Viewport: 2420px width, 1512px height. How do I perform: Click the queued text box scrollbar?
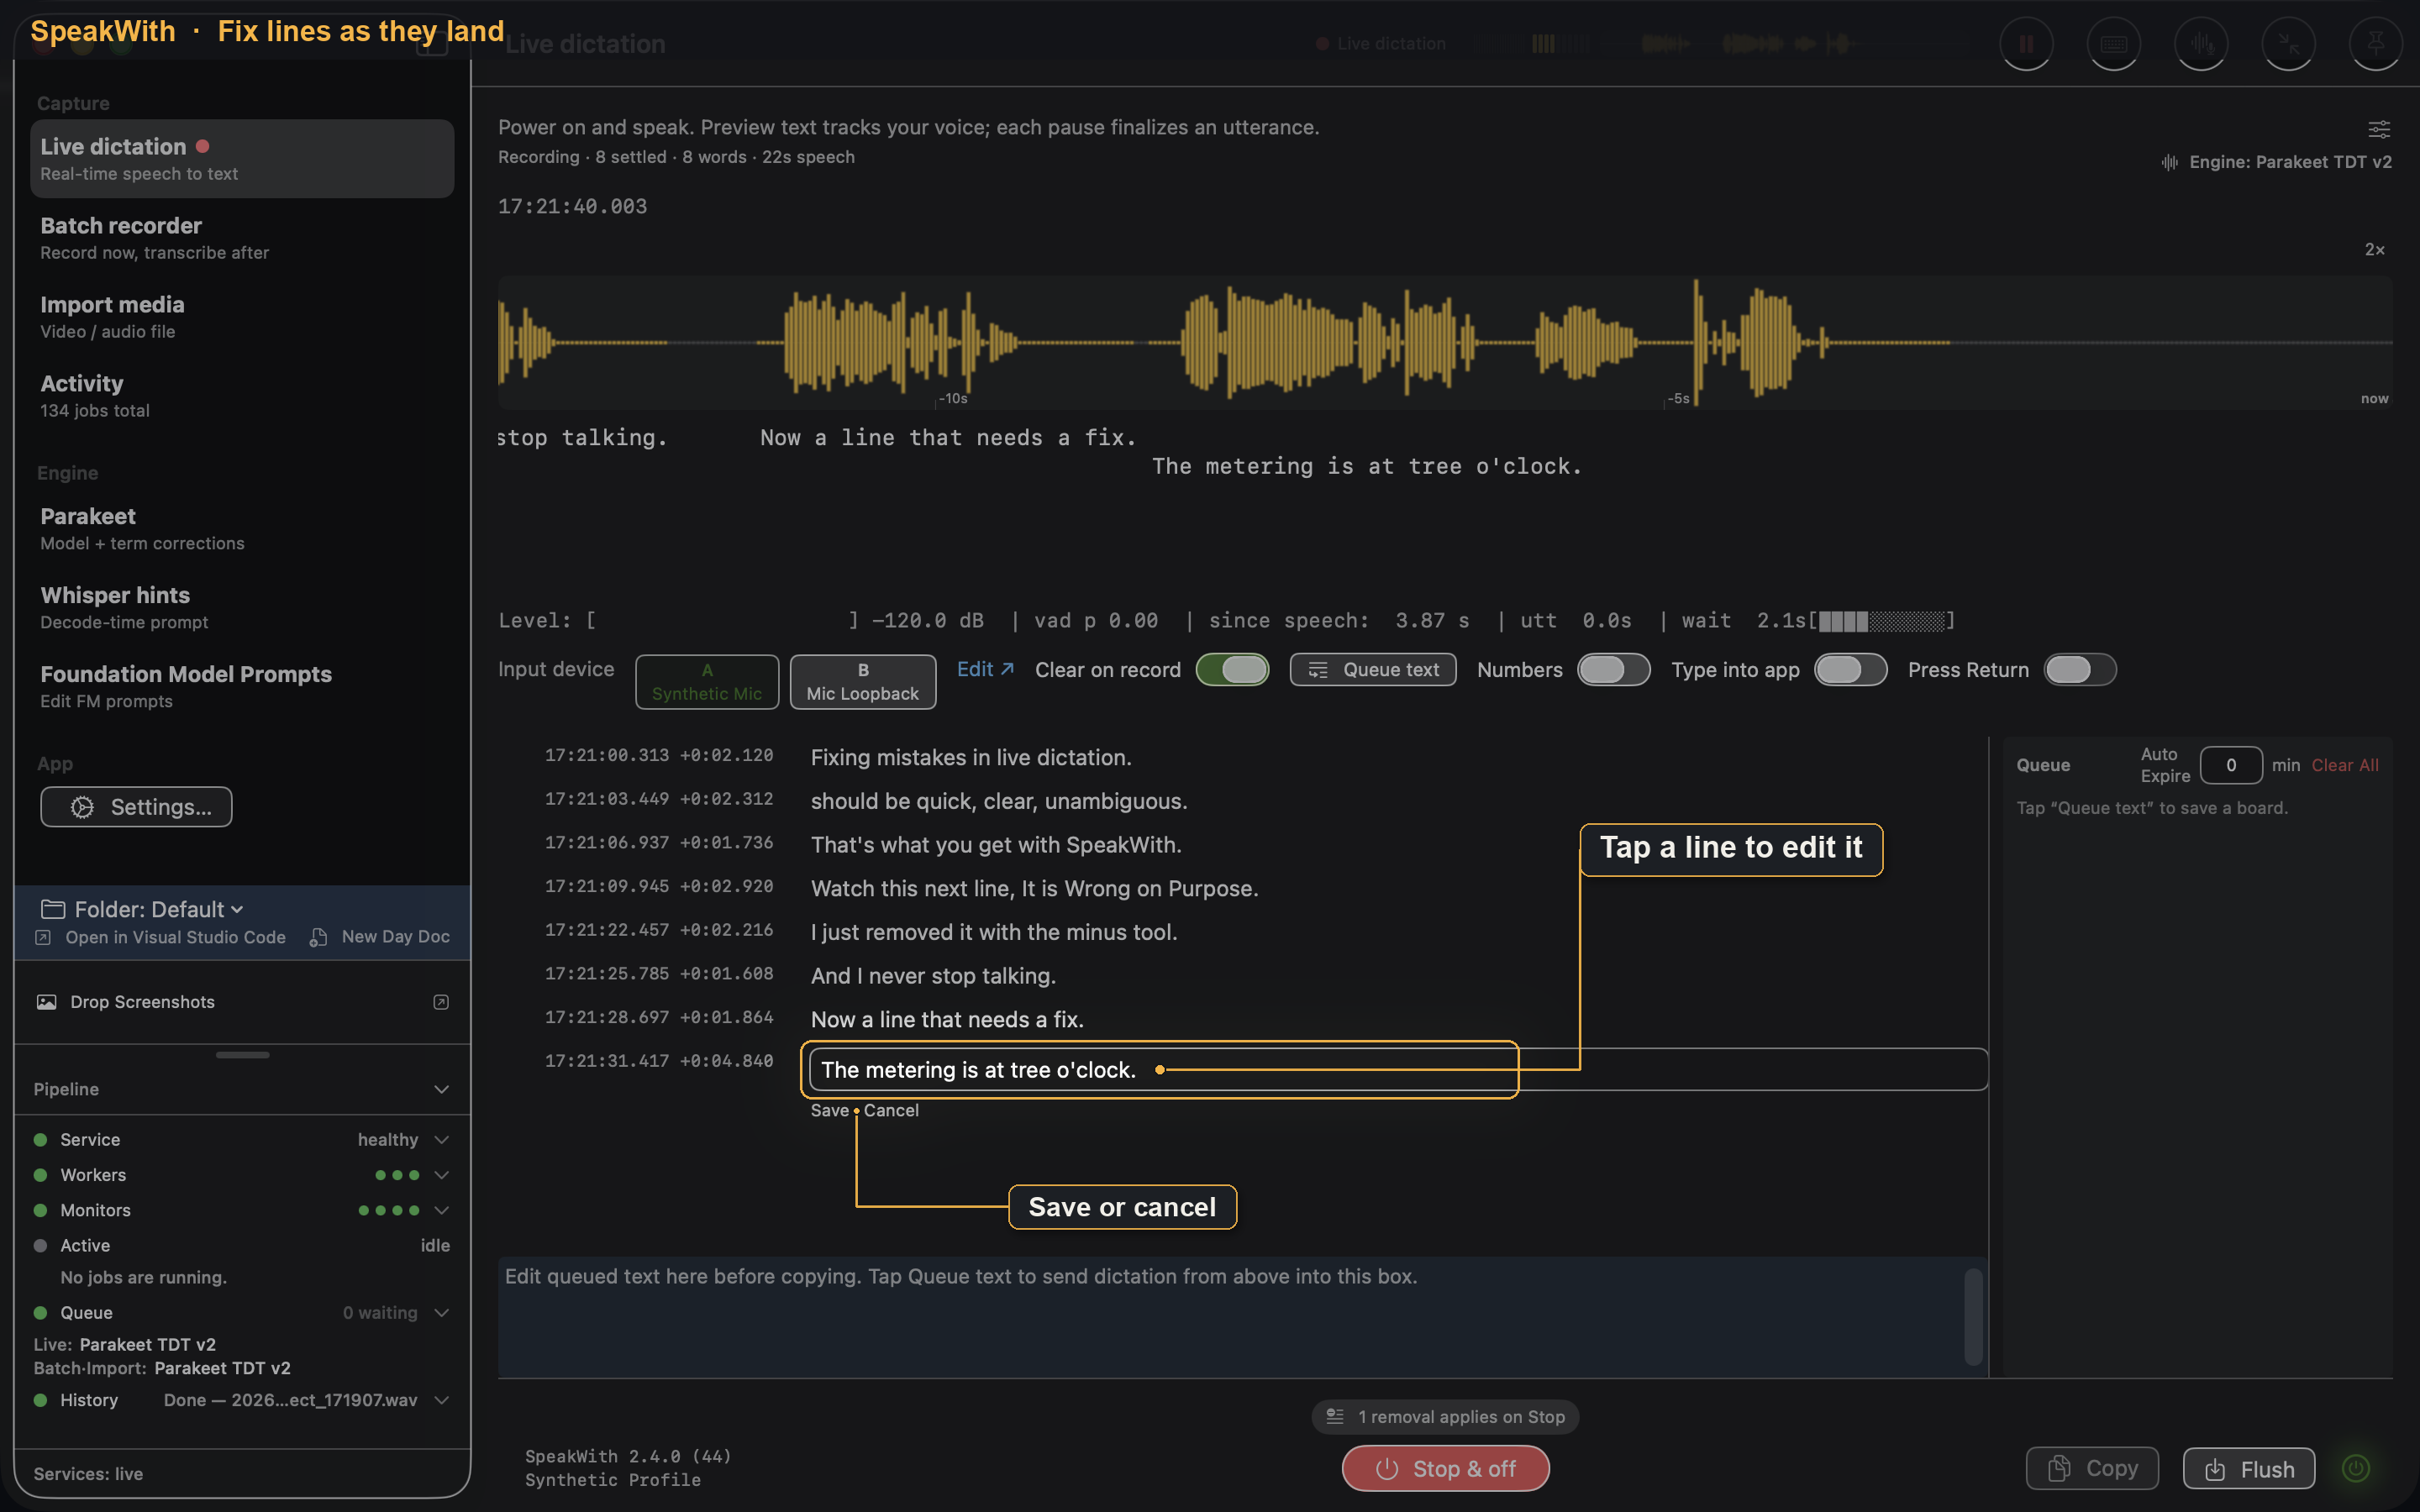point(1972,1316)
